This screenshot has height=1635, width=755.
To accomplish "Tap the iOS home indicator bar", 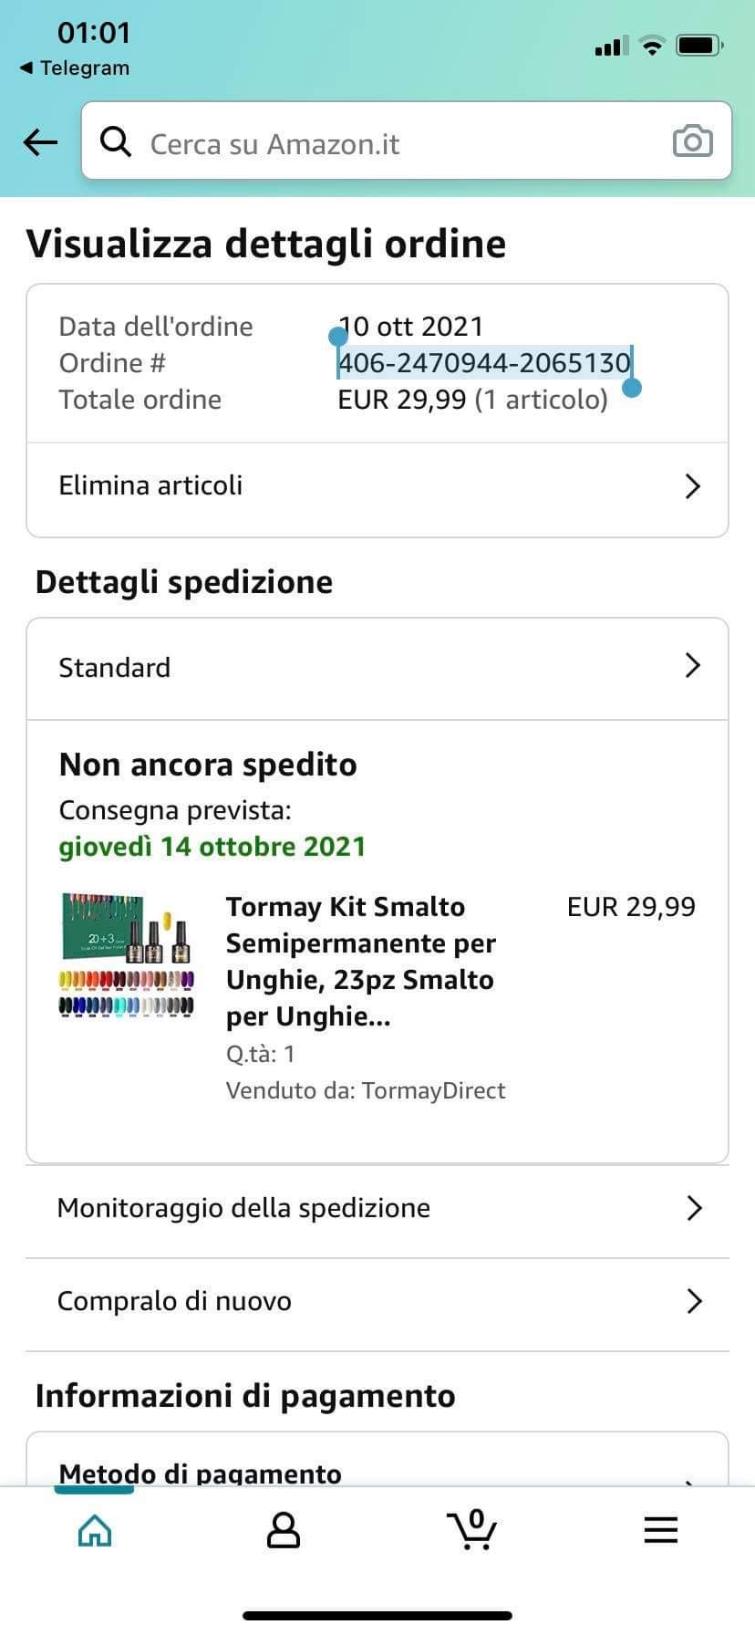I will click(x=377, y=1616).
